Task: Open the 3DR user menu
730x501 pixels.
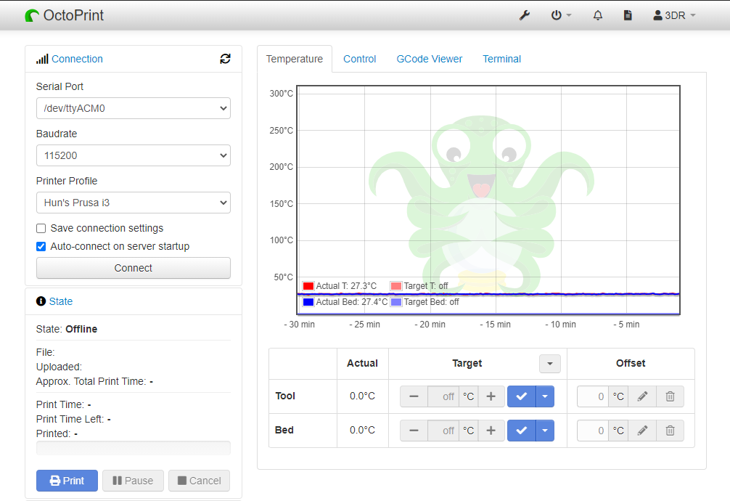Action: point(675,15)
